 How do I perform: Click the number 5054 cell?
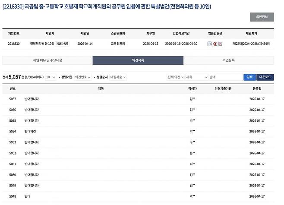click(13, 131)
